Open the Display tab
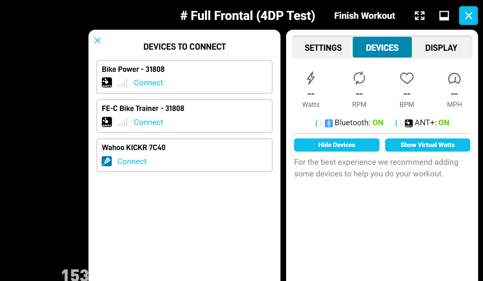Viewport: 483px width, 281px height. [x=441, y=47]
